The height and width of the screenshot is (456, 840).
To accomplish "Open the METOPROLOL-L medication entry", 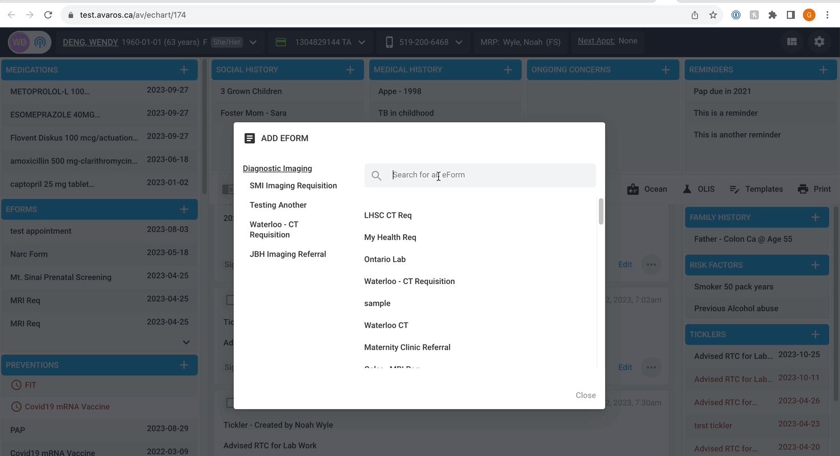I will (x=99, y=91).
